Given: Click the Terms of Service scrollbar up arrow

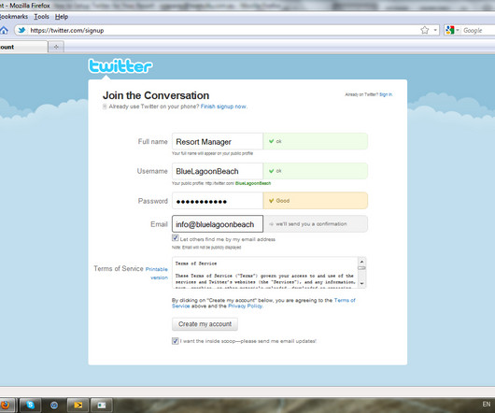Looking at the screenshot, I should pos(361,262).
